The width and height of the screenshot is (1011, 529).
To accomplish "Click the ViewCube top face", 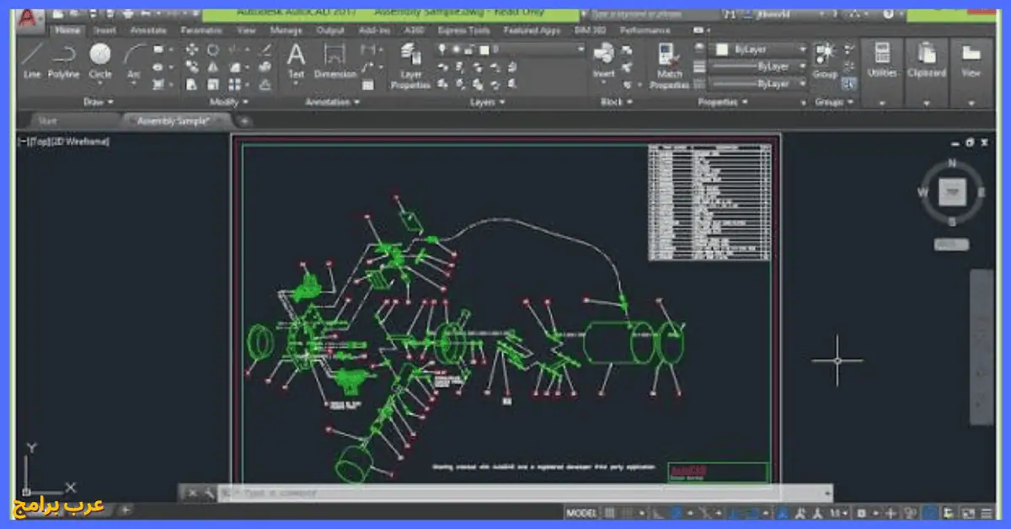I will pos(952,192).
